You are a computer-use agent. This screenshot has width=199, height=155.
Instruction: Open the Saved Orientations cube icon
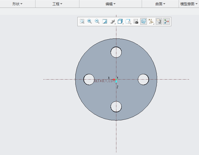pyautogui.click(x=120, y=21)
